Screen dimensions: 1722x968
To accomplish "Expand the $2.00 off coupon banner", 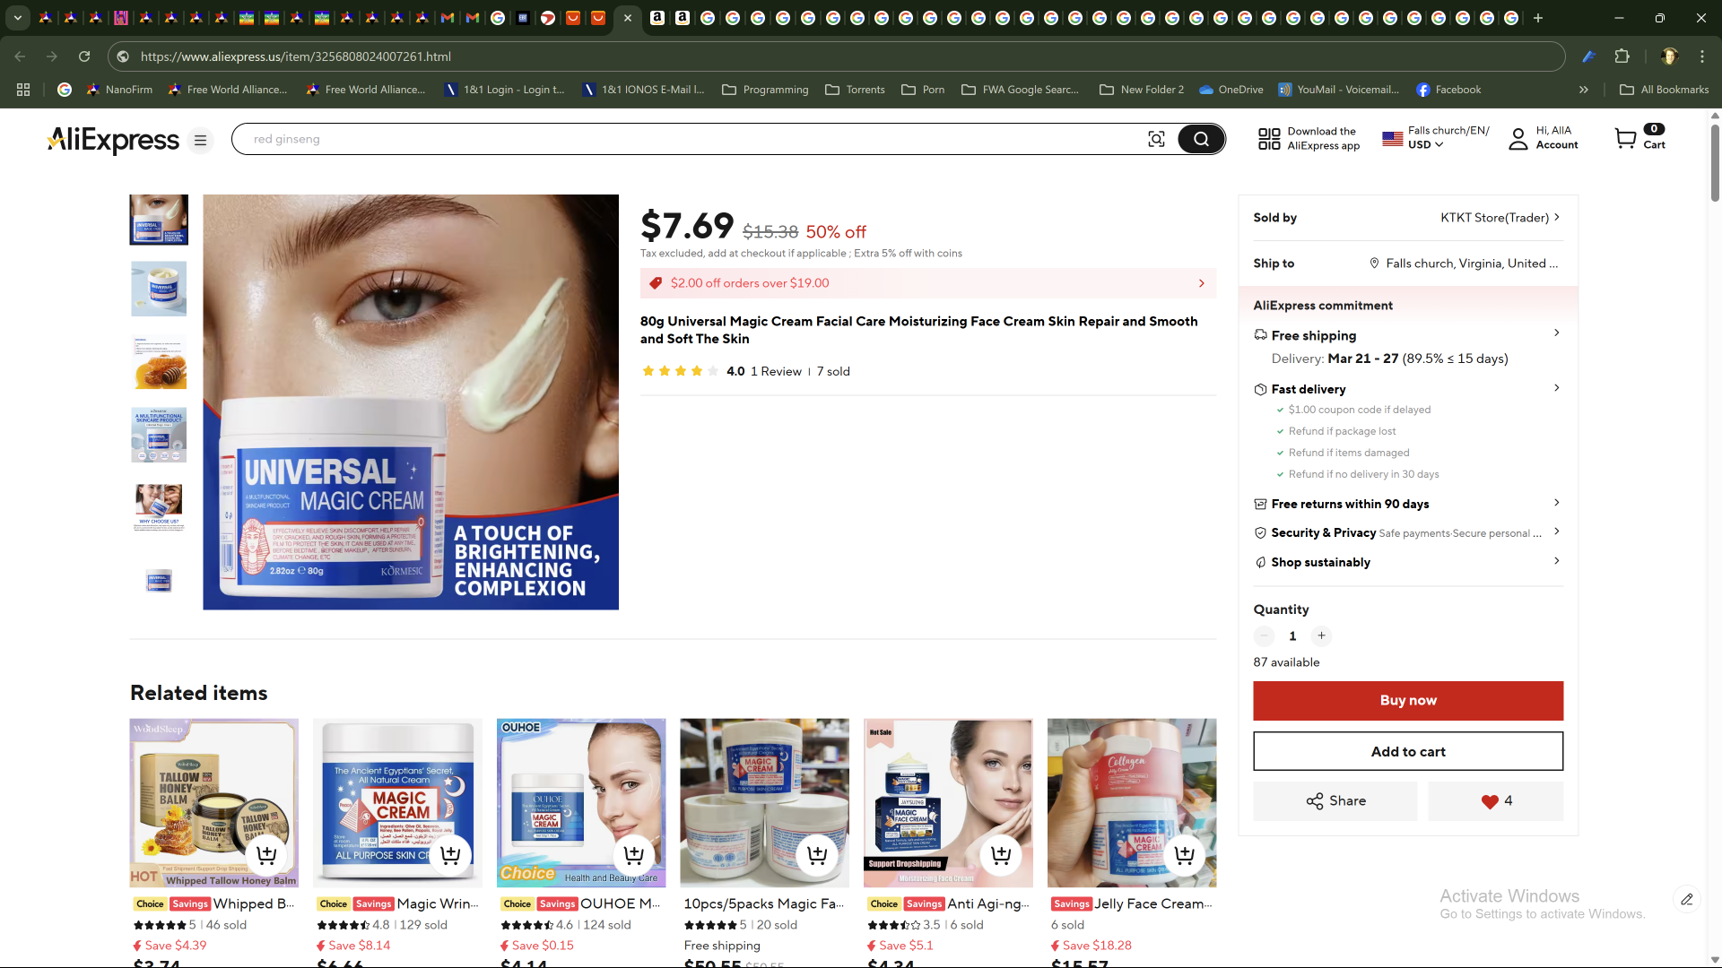I will tap(1201, 283).
